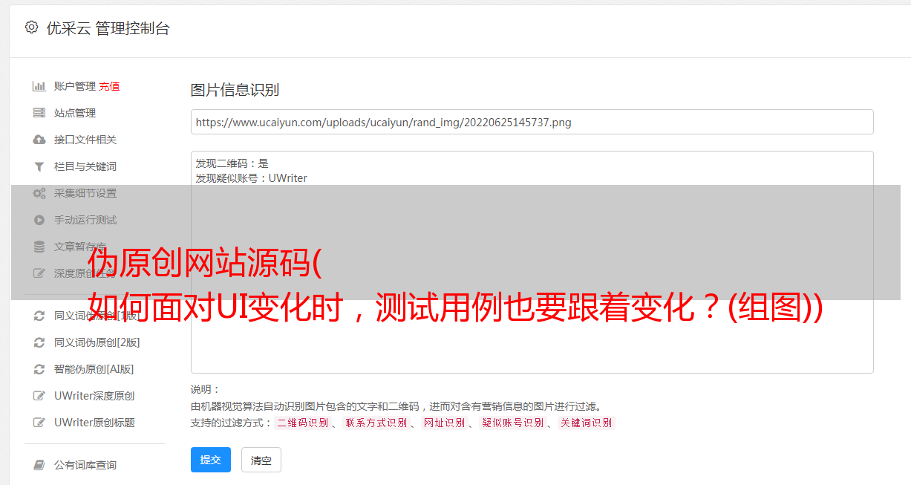911x485 pixels.
Task: Select the cloud upload icon for 接口文件相关
Action: point(39,140)
